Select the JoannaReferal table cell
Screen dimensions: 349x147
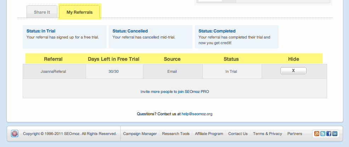coord(53,71)
